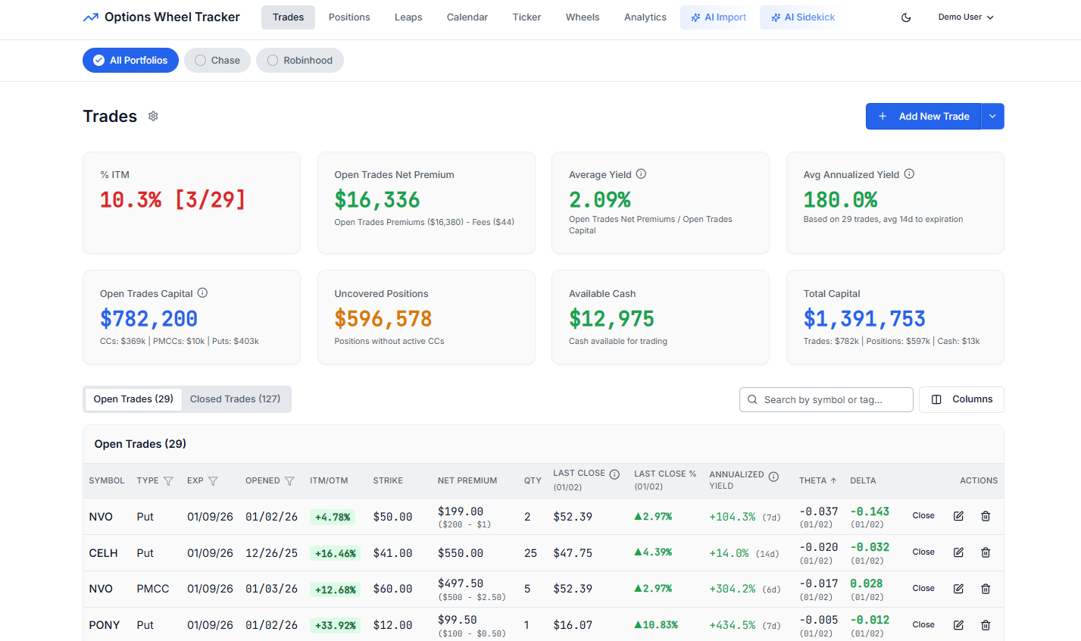Open the Closed Trades tab
Viewport: 1081px width, 641px height.
[x=236, y=399]
